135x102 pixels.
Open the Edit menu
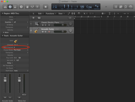[x=41, y=14]
